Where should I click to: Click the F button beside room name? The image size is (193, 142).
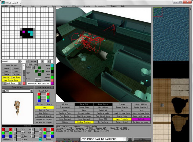(x=19, y=61)
